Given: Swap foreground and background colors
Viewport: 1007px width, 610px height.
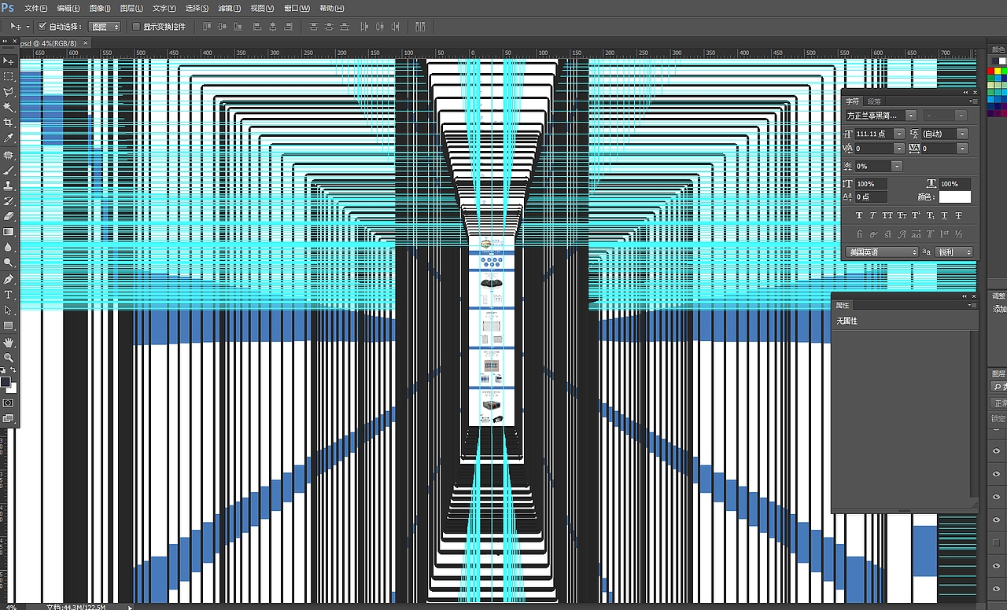Looking at the screenshot, I should click(x=13, y=369).
